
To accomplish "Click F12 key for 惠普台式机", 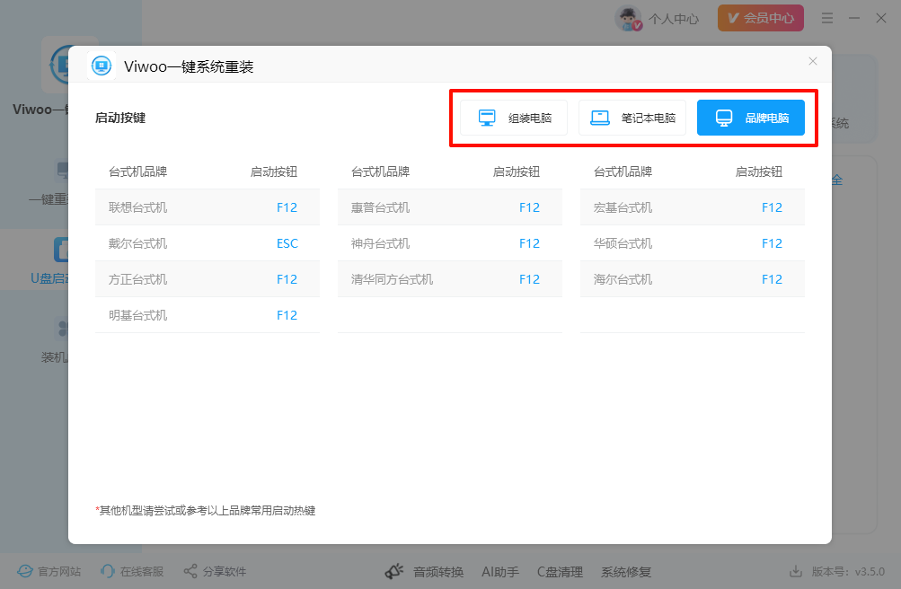I will [529, 207].
